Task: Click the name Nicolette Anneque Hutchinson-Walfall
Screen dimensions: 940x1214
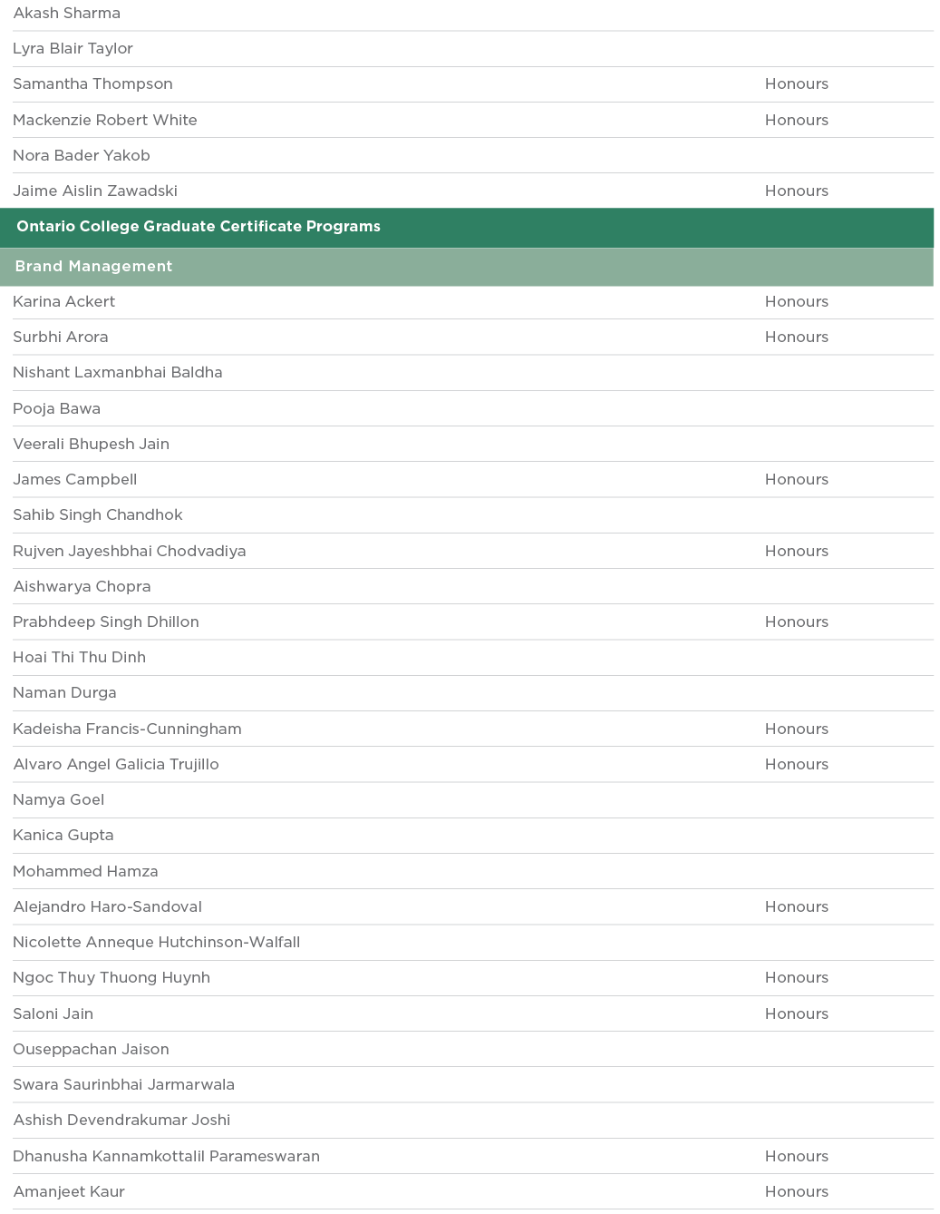Action: point(156,943)
